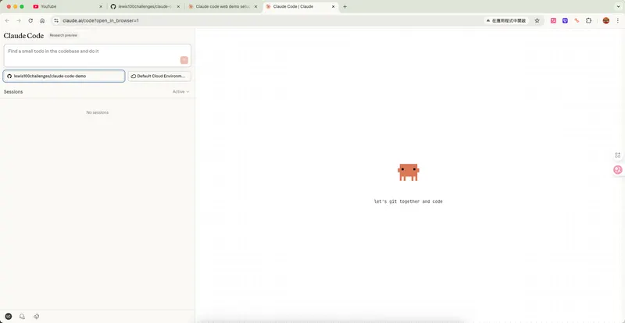Open the pink extension icon in toolbar
Image resolution: width=625 pixels, height=323 pixels.
coord(553,21)
